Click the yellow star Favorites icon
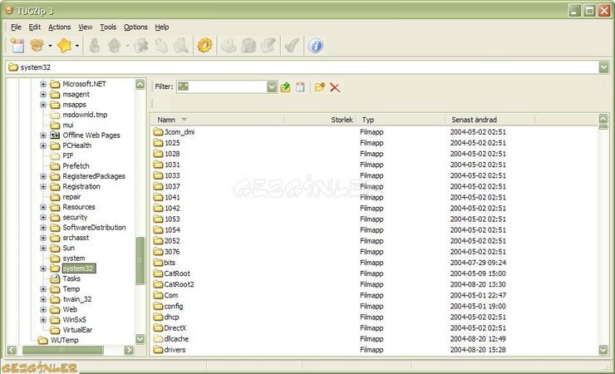 64,46
